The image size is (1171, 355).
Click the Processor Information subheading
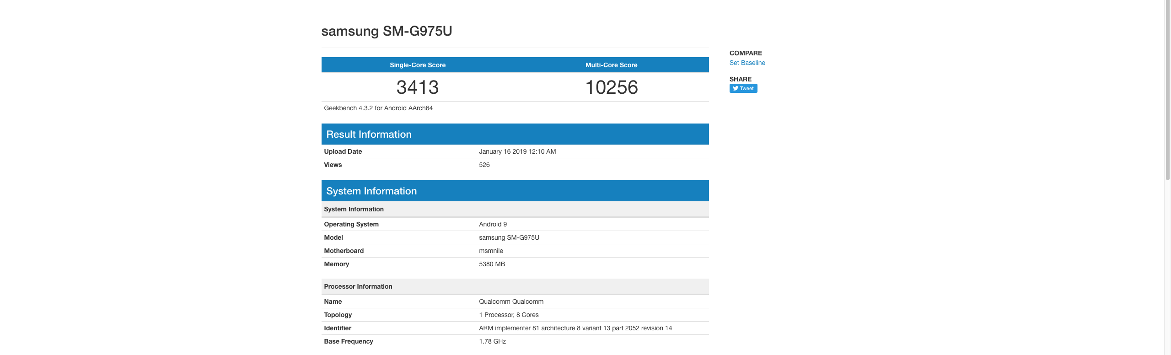point(358,286)
